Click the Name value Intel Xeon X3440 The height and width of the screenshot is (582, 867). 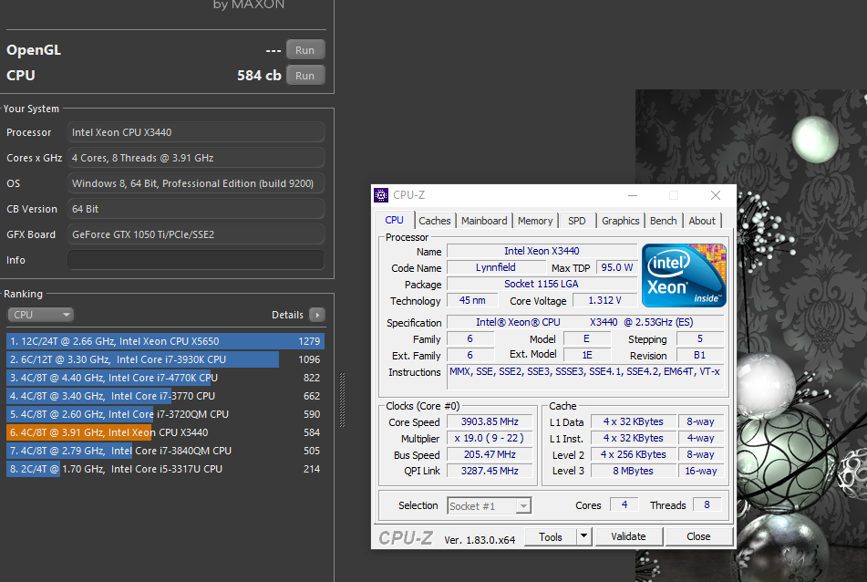(542, 251)
